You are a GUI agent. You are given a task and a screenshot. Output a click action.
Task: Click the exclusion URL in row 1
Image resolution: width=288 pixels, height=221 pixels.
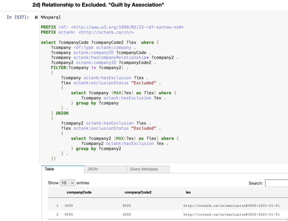point(231,206)
